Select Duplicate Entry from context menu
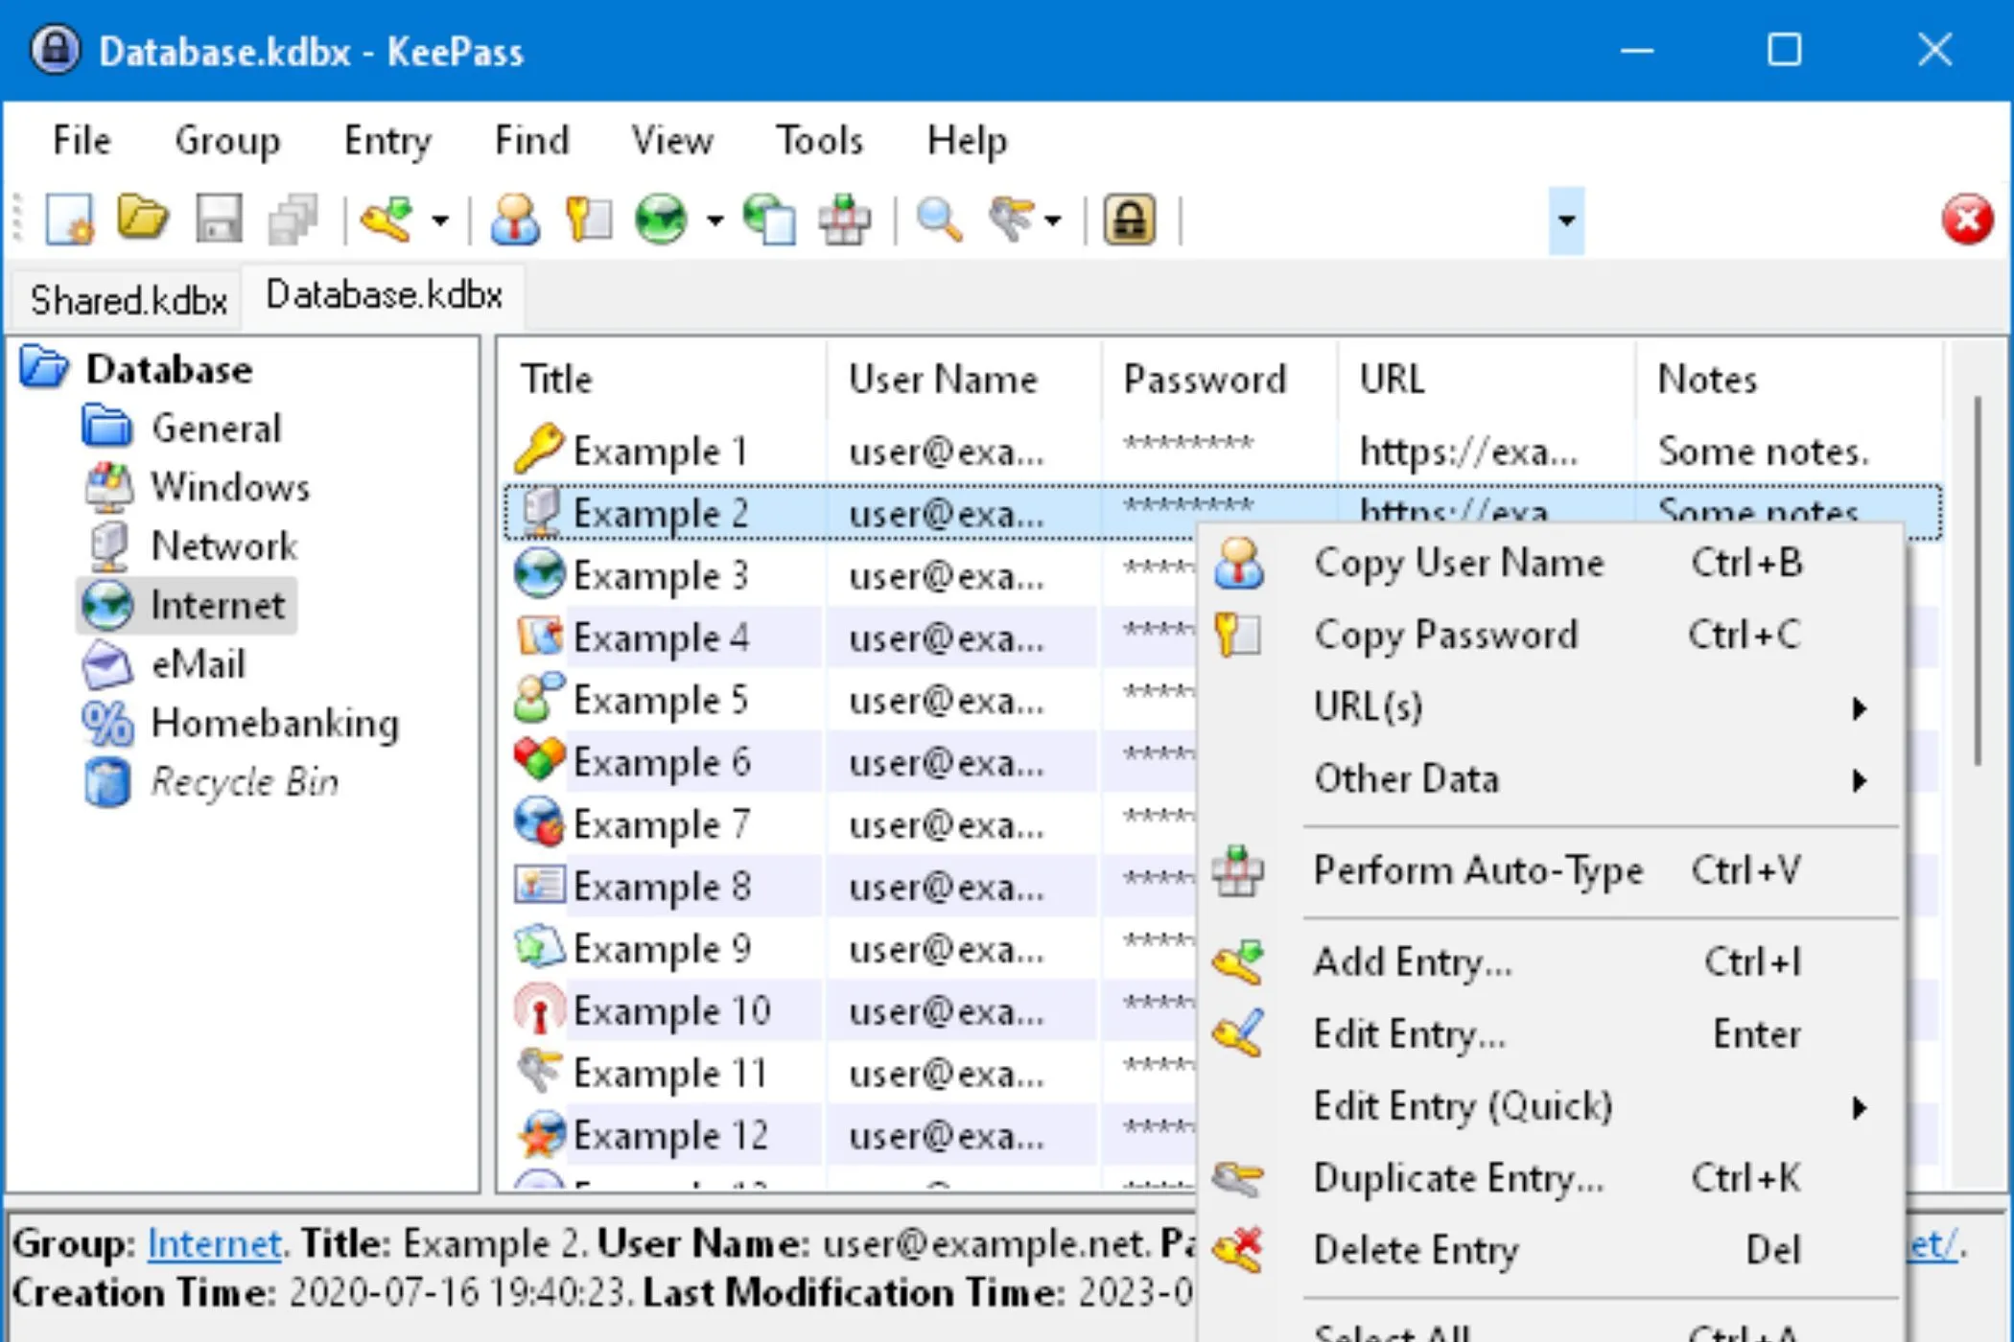Screen dimensions: 2014x1342 (x=1458, y=1177)
